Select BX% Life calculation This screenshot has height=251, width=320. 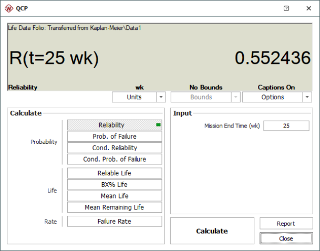tap(115, 185)
